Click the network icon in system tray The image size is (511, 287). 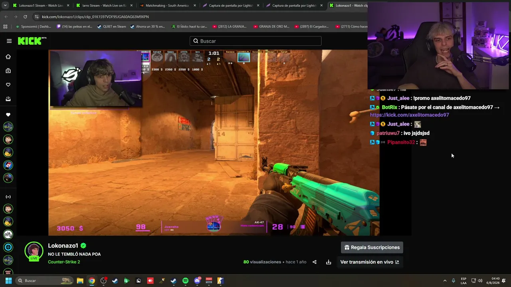[473, 281]
